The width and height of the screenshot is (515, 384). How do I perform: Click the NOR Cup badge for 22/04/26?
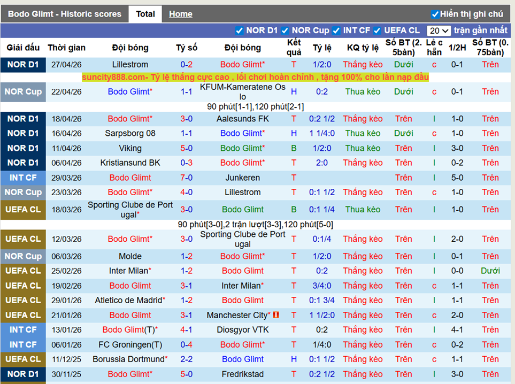click(x=23, y=91)
